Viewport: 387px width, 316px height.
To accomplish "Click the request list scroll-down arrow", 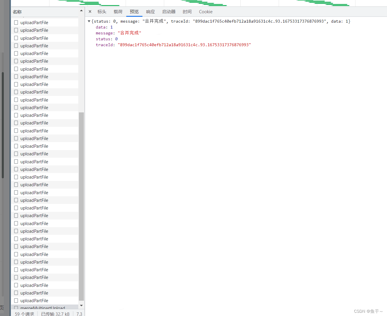I will [81, 306].
